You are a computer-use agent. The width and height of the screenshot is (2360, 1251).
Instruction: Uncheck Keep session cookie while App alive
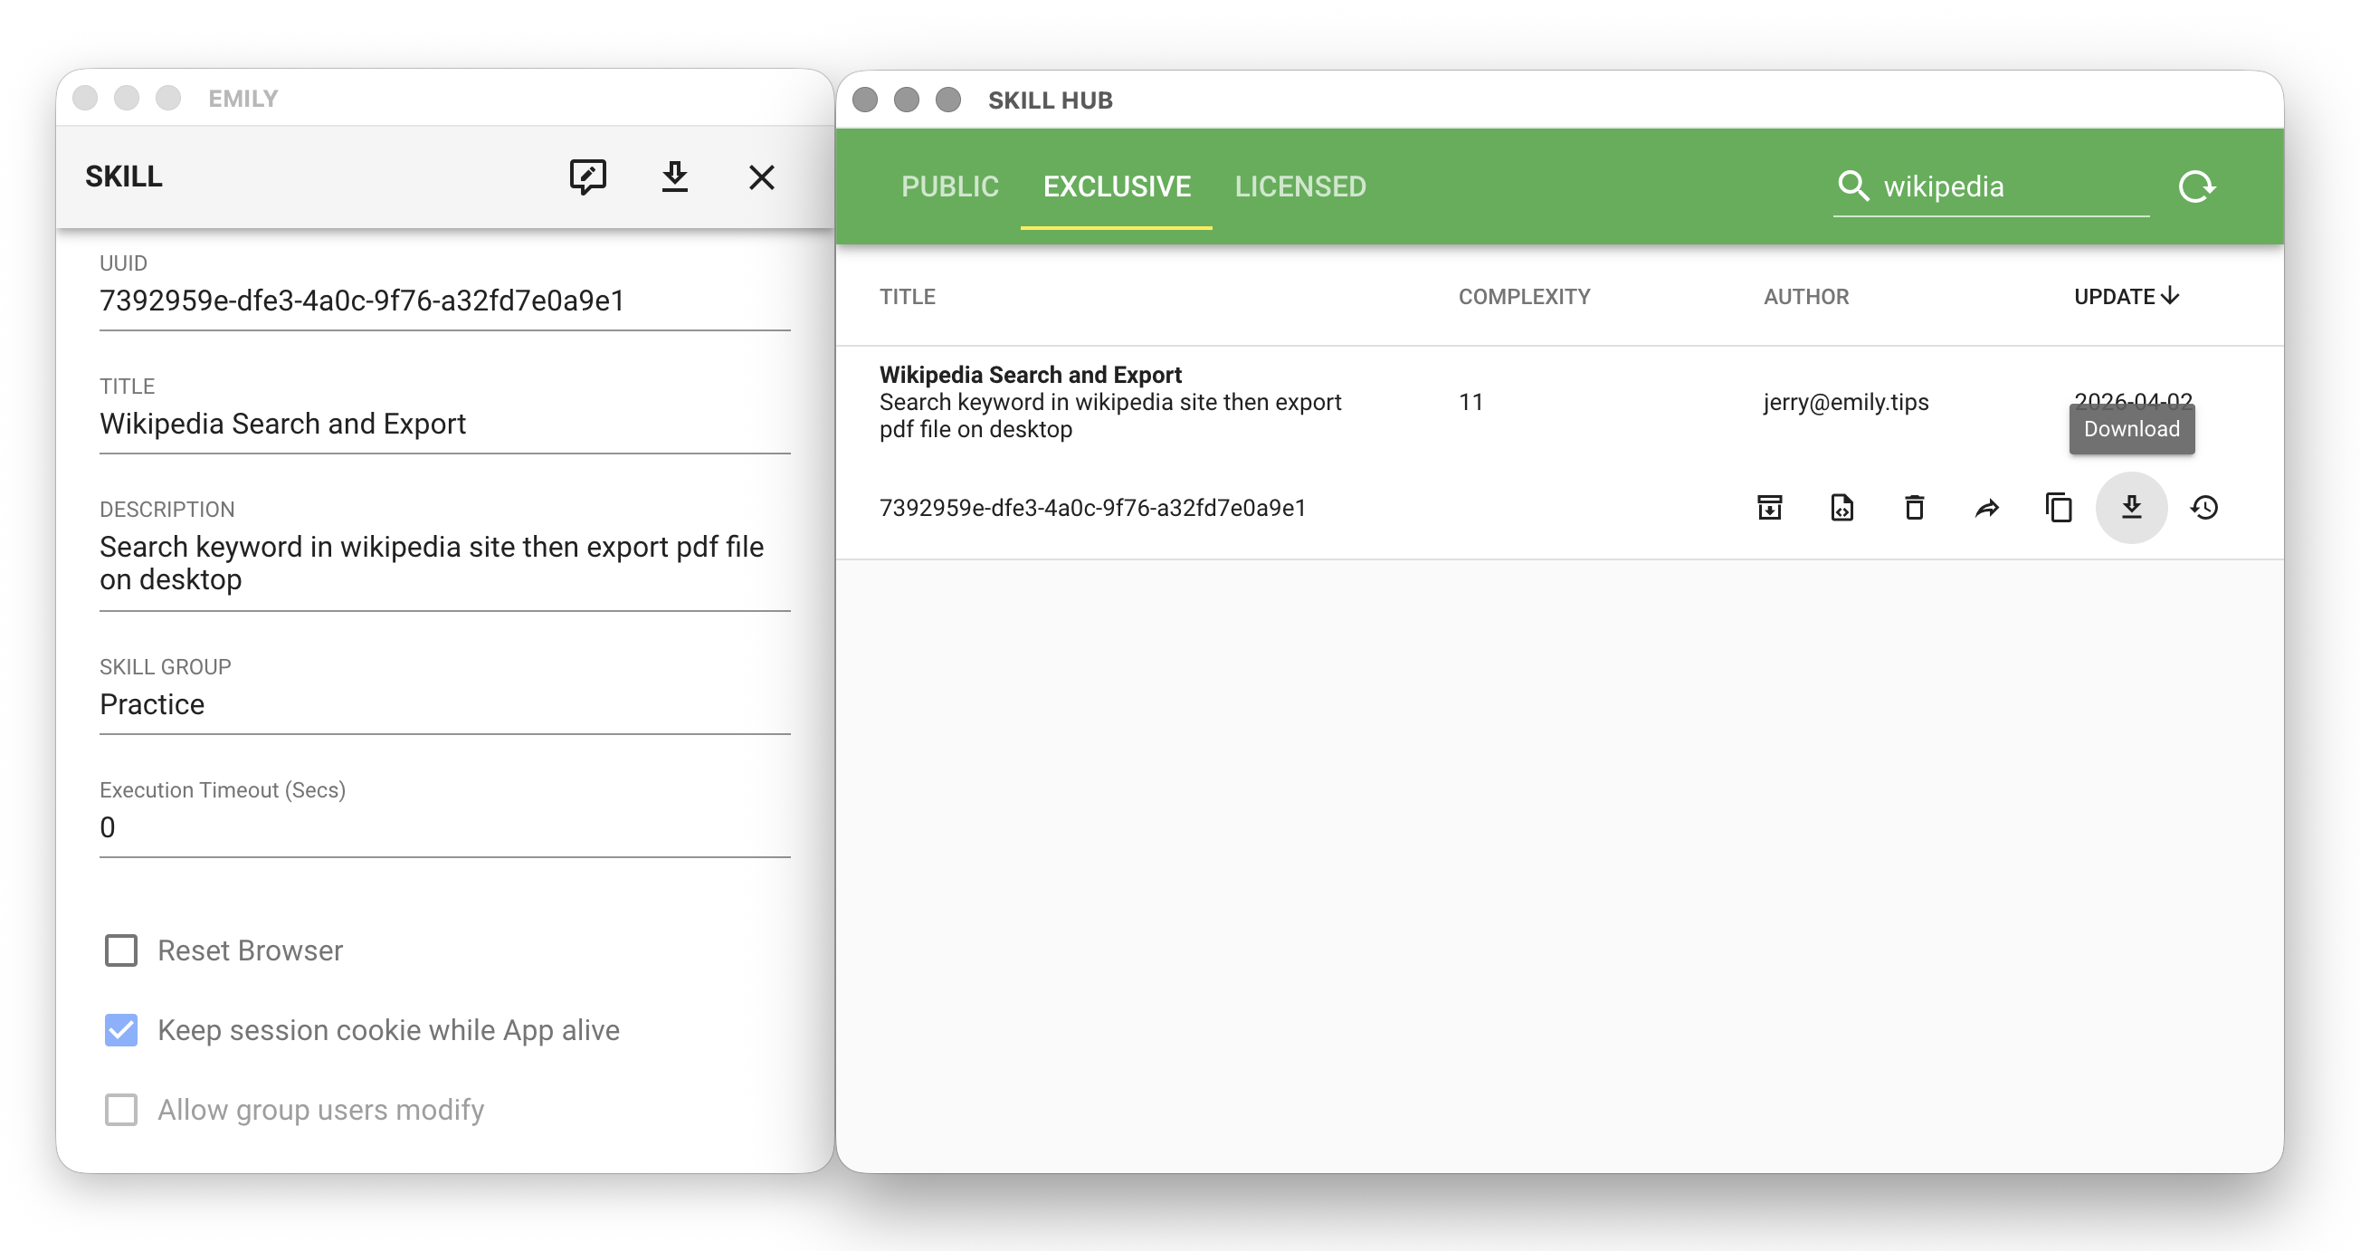pos(121,1030)
